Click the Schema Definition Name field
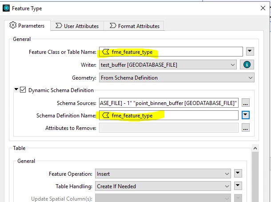 pyautogui.click(x=169, y=115)
